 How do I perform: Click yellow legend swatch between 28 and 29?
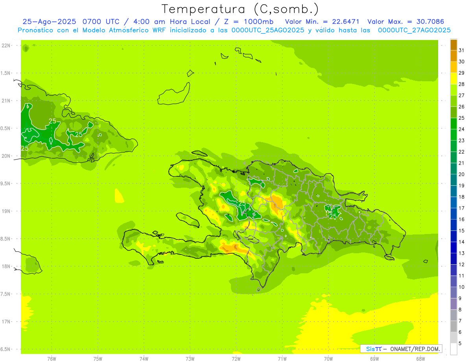coord(454,79)
